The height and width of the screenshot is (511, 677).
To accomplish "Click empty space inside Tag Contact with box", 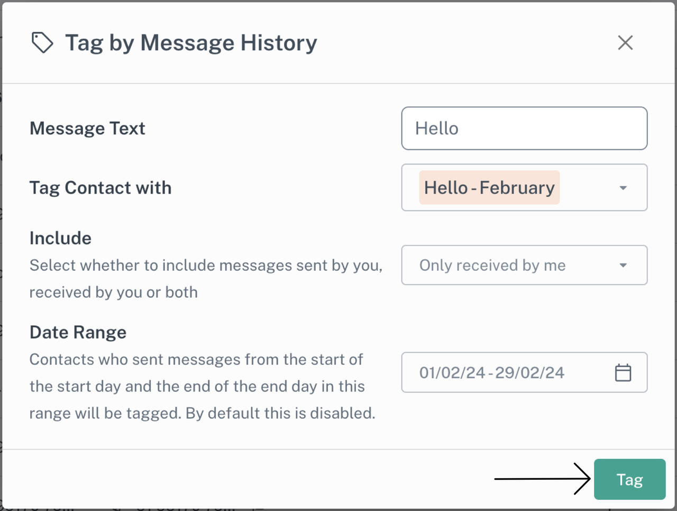I will coord(587,188).
